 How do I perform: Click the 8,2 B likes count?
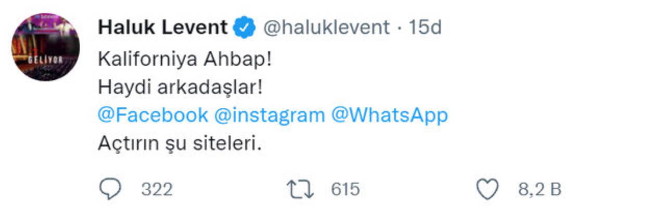point(540,190)
